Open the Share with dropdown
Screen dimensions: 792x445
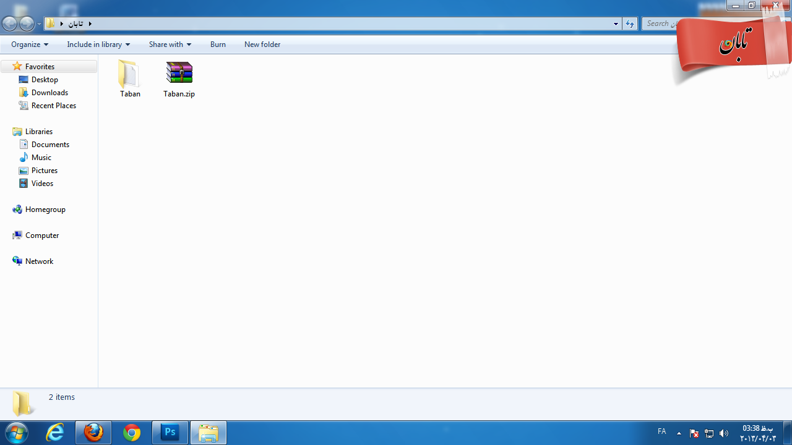[170, 44]
